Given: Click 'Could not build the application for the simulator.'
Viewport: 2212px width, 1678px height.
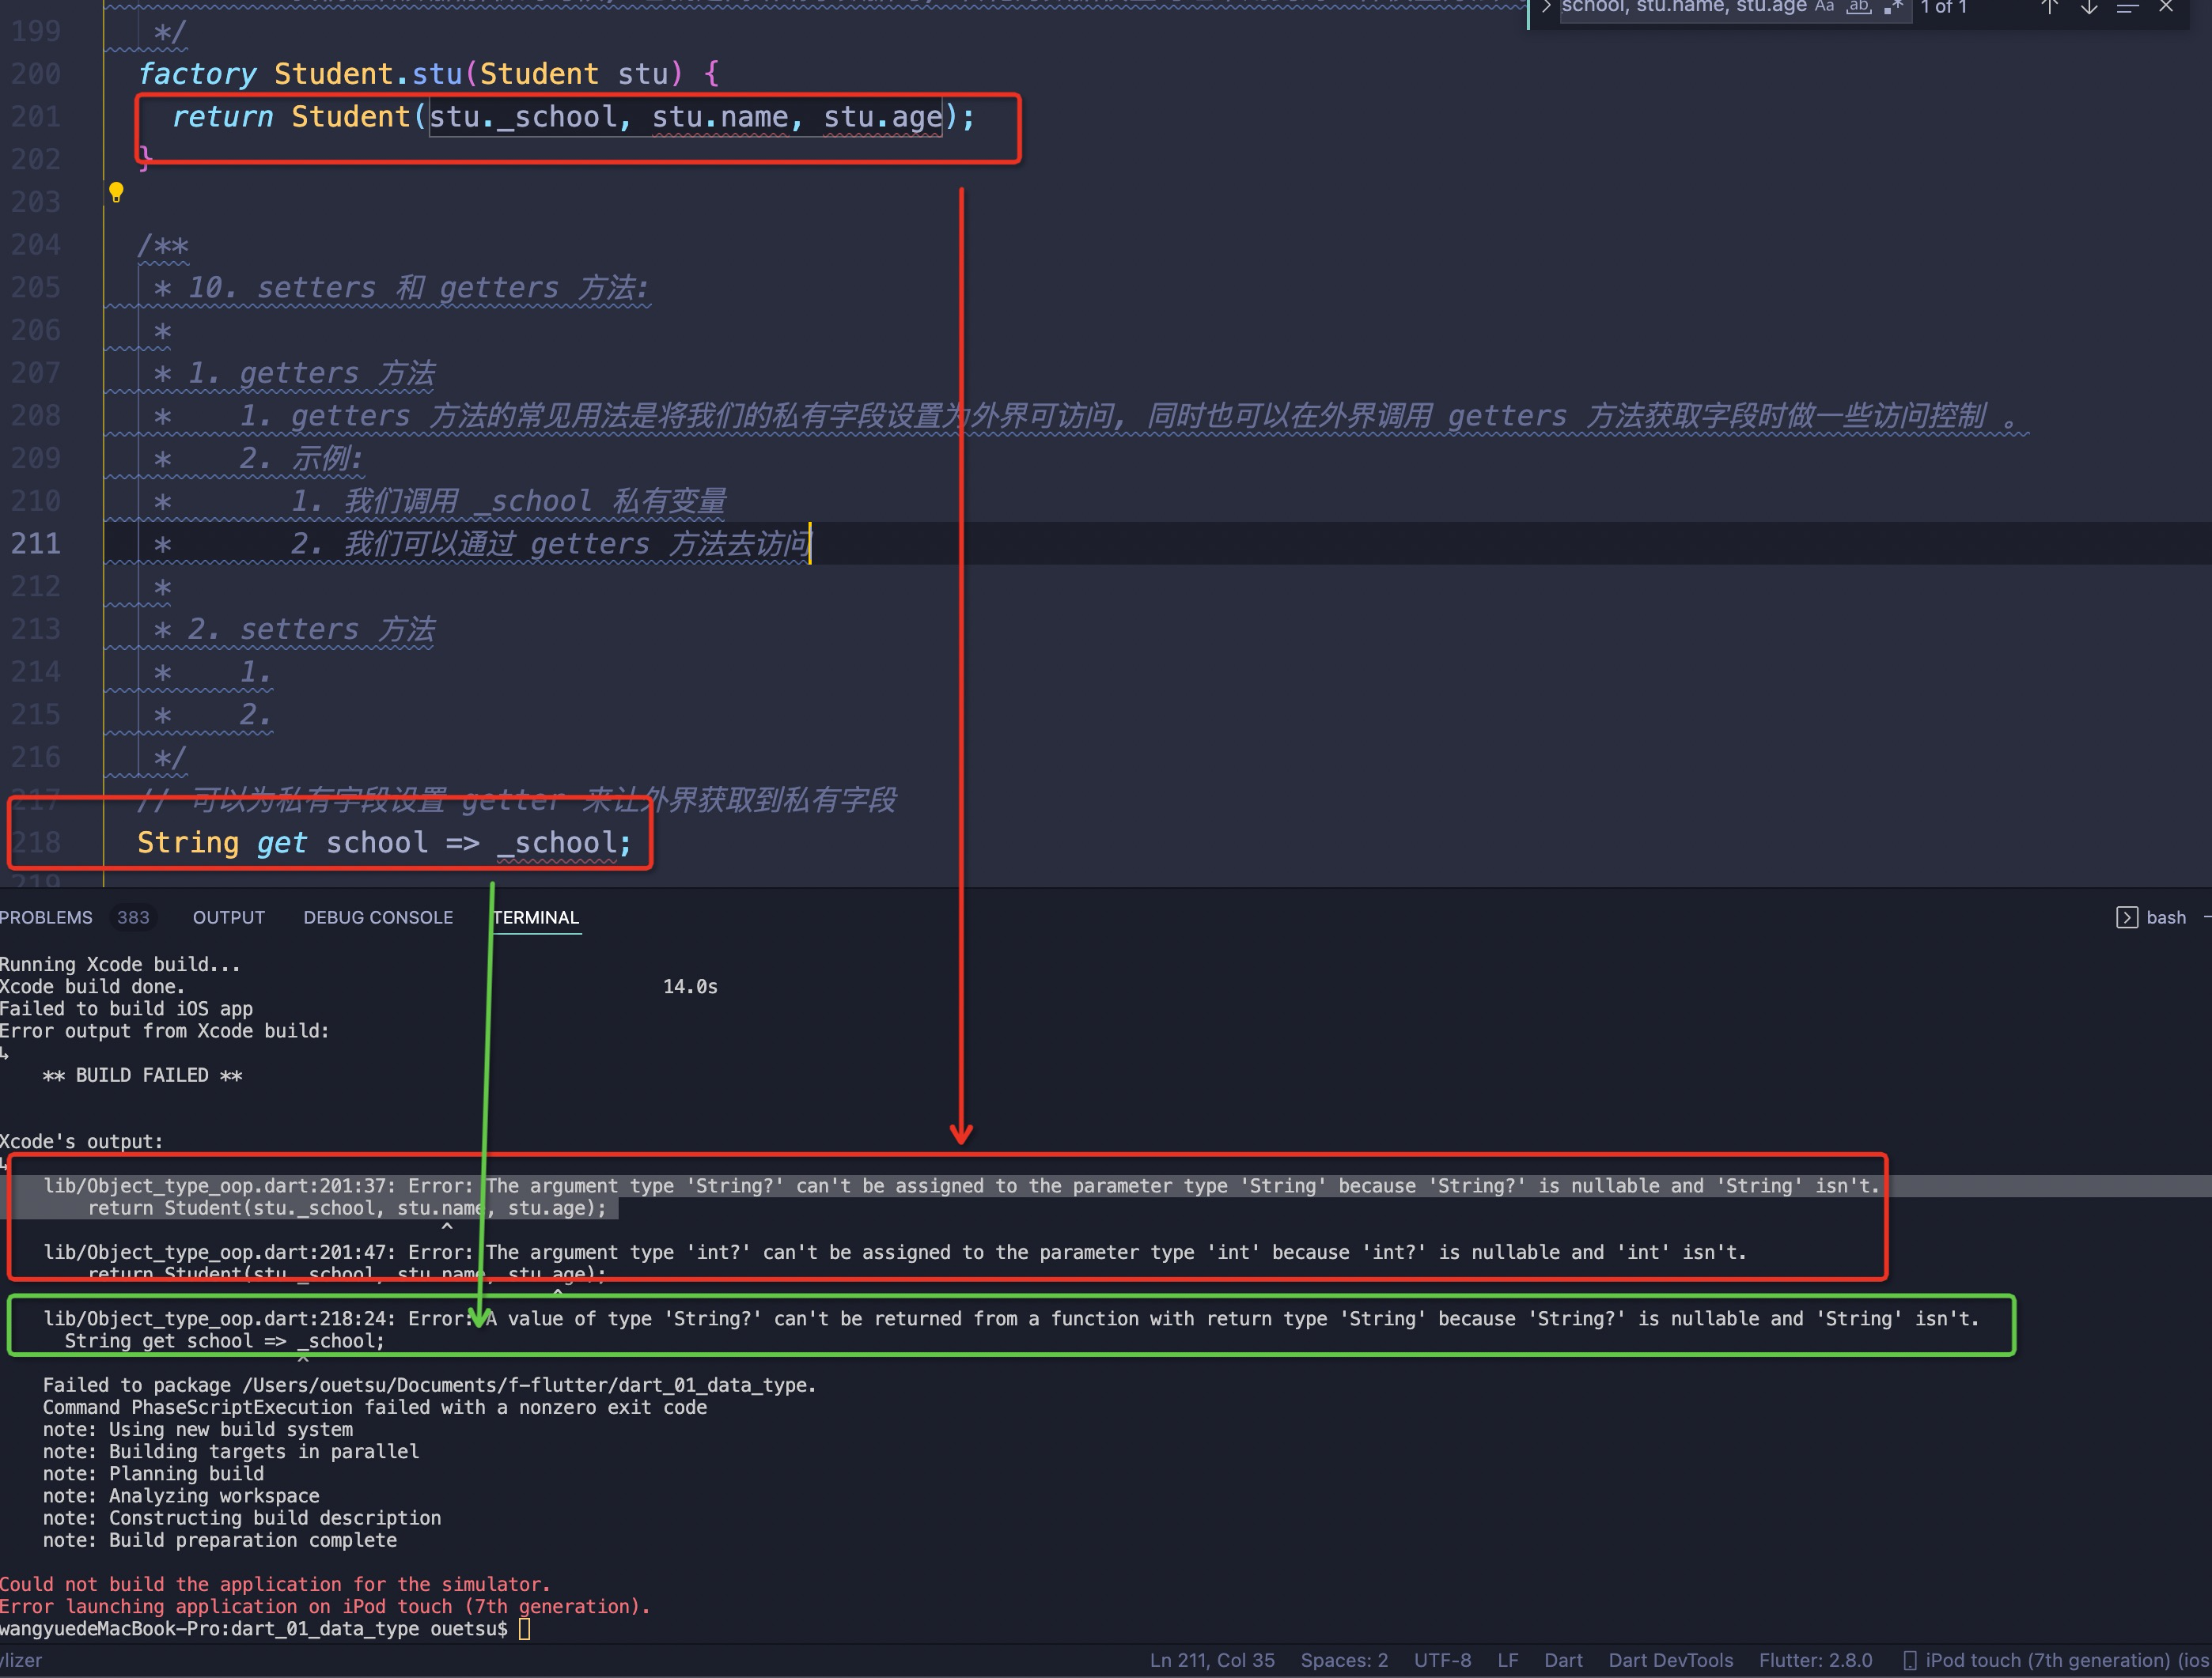Looking at the screenshot, I should 275,1585.
